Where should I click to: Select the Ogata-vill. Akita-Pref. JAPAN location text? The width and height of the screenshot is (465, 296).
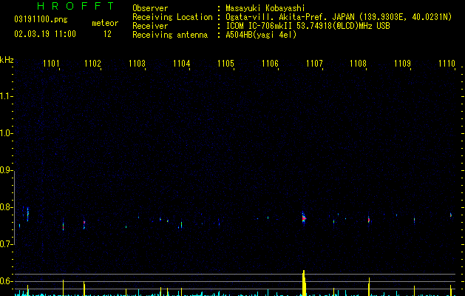pos(339,17)
